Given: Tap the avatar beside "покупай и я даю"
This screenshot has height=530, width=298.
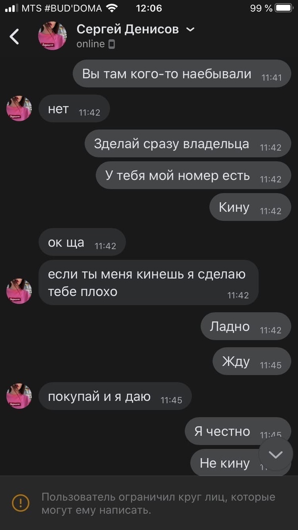Looking at the screenshot, I should tap(19, 396).
